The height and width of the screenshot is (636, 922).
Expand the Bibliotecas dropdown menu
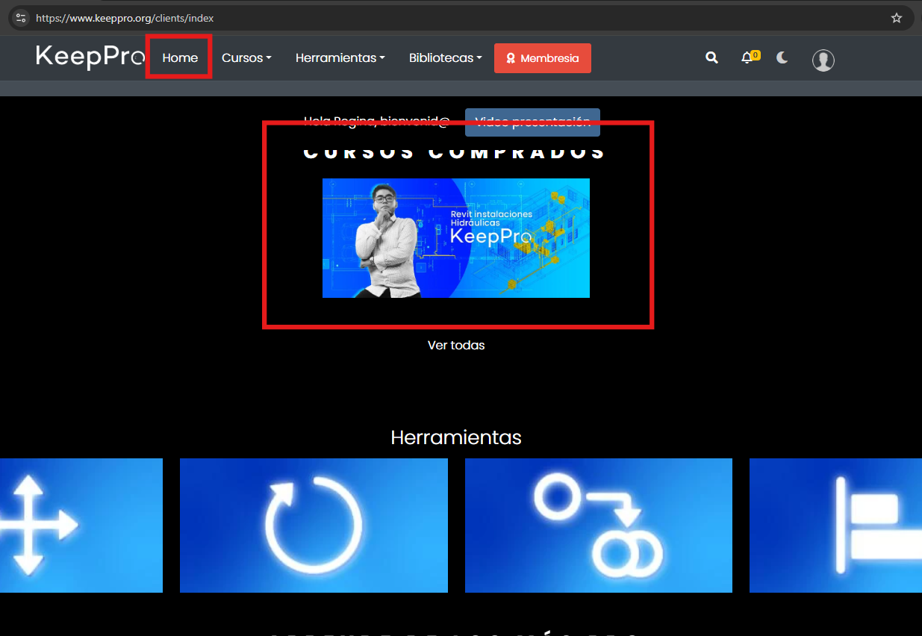coord(446,57)
